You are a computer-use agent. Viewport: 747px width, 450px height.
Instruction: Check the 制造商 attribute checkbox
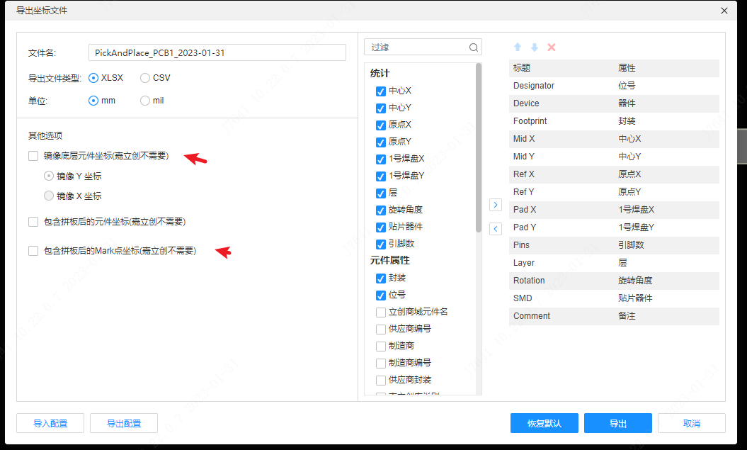[x=380, y=345]
